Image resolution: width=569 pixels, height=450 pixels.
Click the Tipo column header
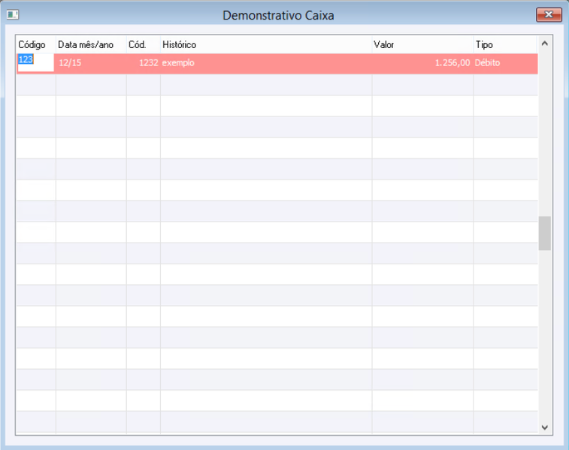click(505, 44)
